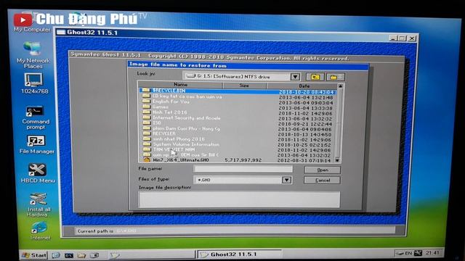465x261 pixels.
Task: Sort the list by Name column header
Action: pos(180,85)
